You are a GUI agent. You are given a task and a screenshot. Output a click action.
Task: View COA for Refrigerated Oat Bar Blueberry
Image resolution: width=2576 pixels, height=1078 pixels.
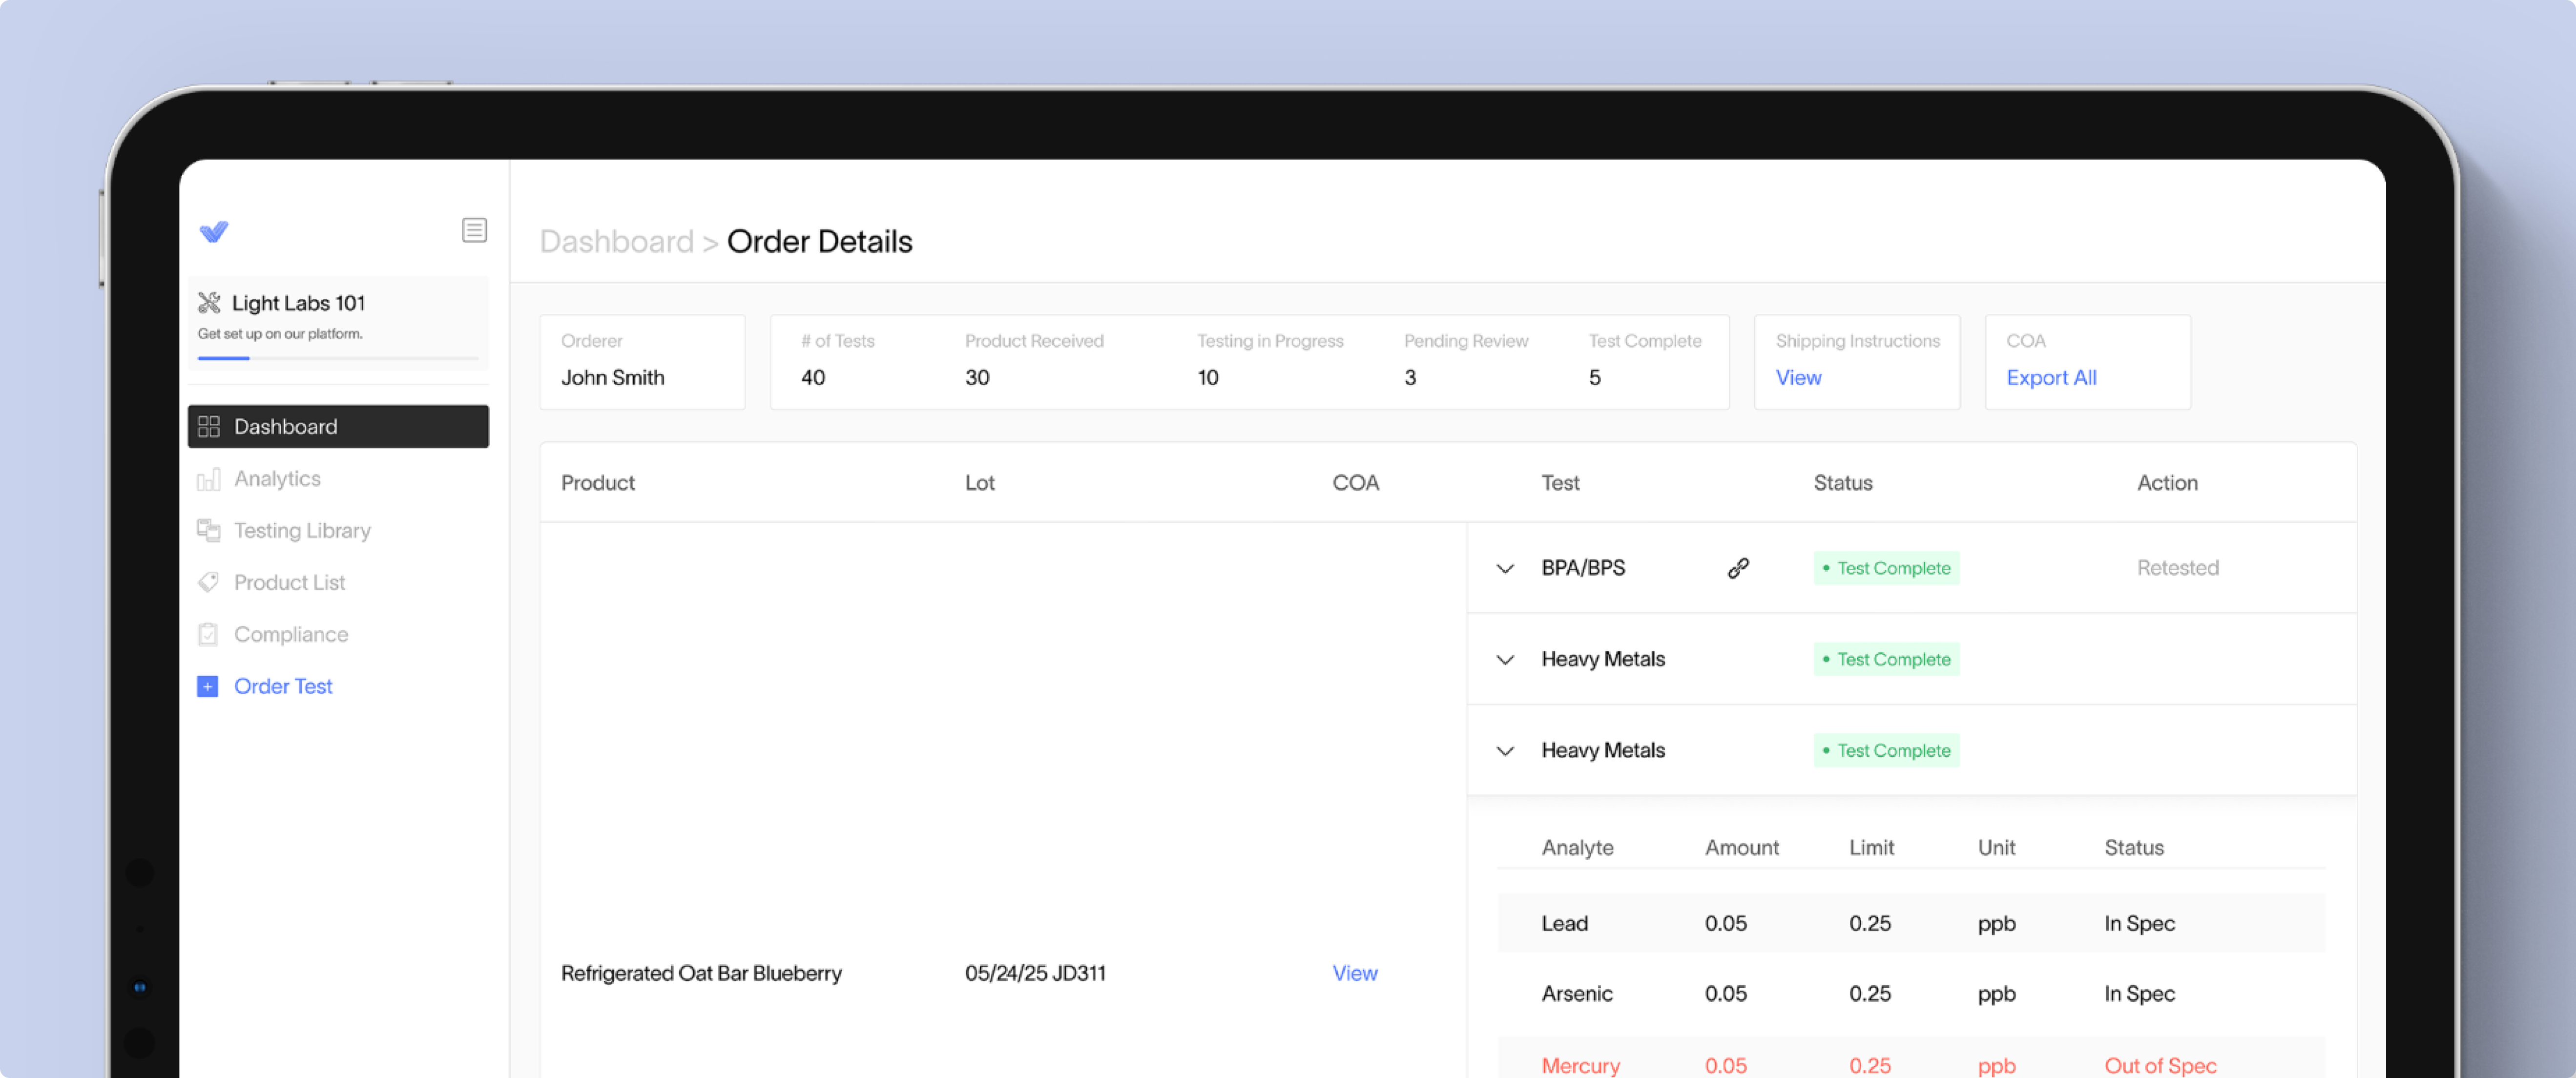pos(1355,973)
